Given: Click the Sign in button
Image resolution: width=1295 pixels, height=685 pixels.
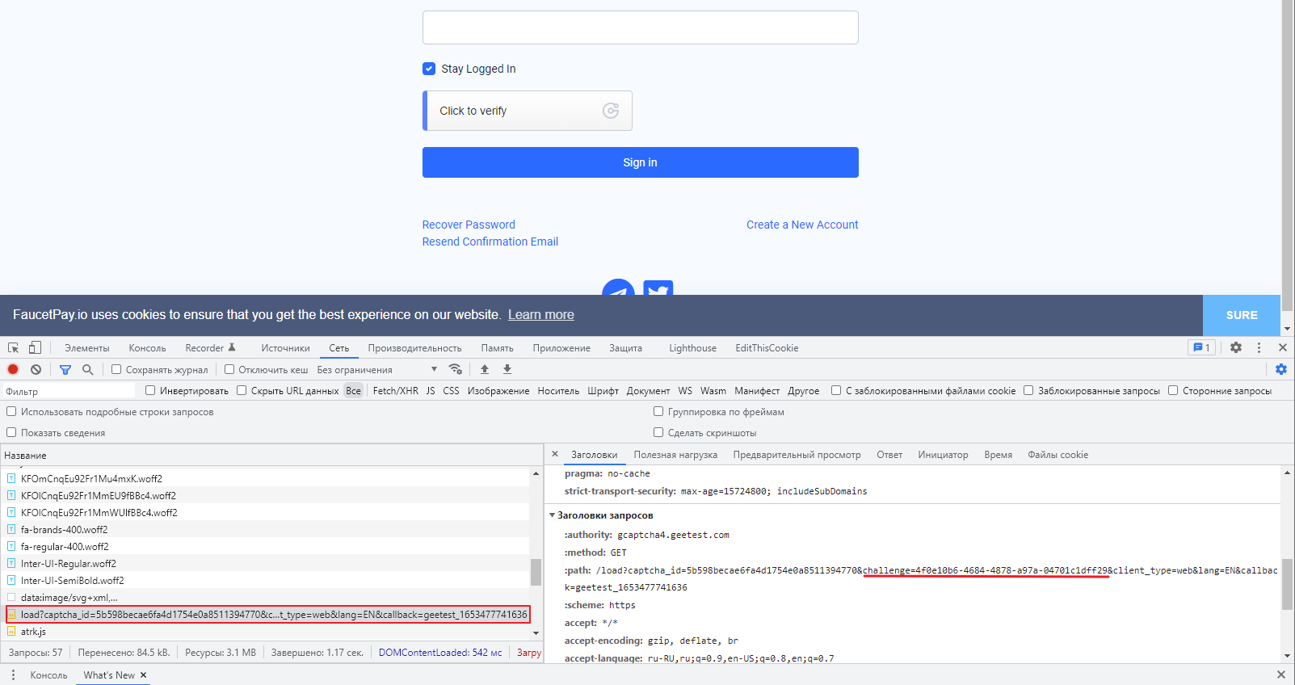Looking at the screenshot, I should (641, 162).
